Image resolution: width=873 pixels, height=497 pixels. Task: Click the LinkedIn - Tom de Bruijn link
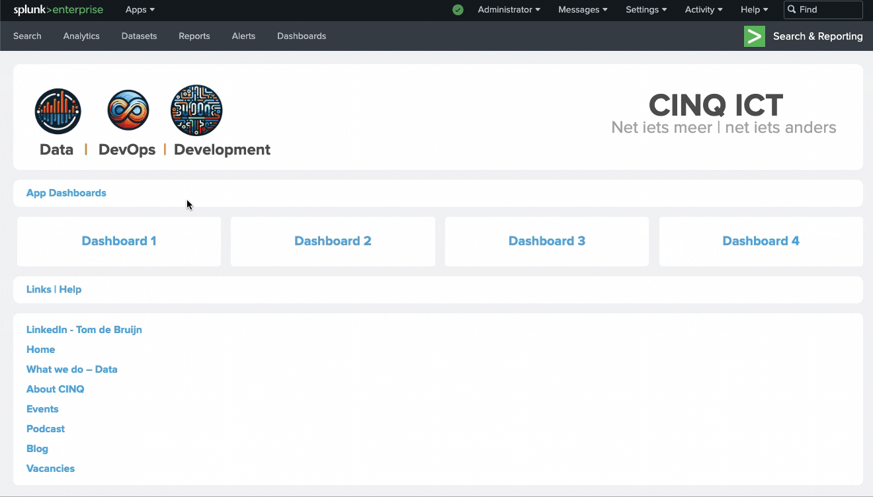(x=83, y=329)
